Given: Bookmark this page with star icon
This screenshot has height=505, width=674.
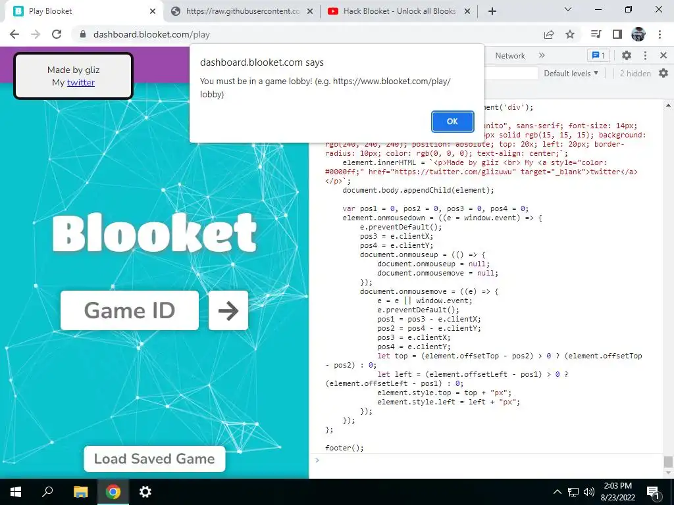Looking at the screenshot, I should click(x=570, y=34).
